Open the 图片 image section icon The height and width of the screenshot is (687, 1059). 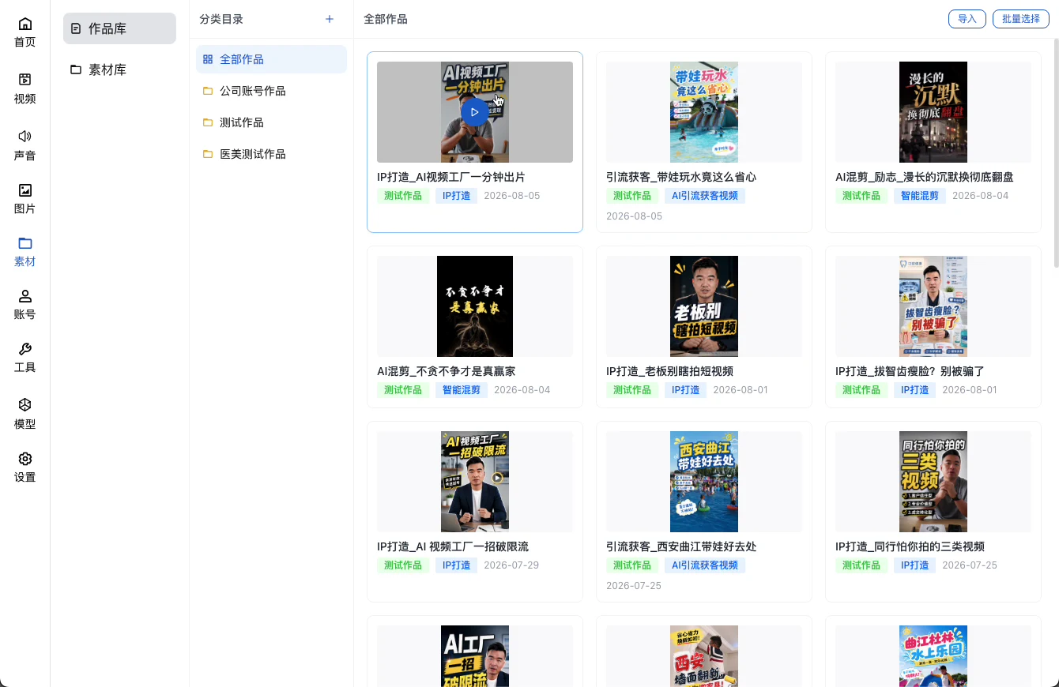(25, 190)
